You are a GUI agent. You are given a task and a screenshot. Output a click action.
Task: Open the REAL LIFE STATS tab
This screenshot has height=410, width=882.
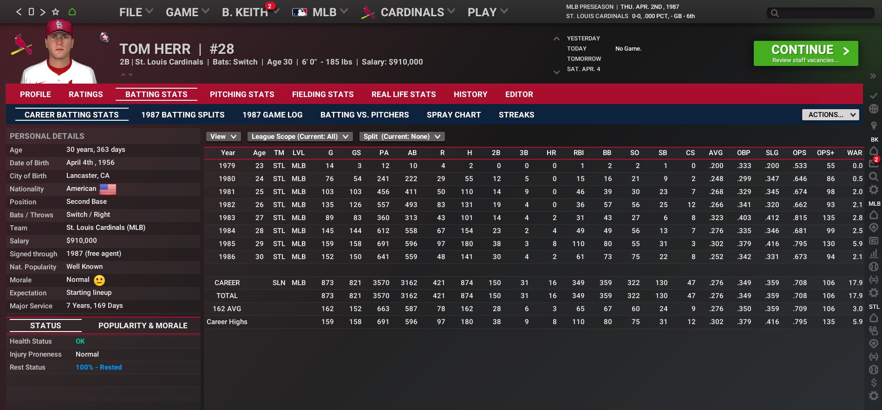point(404,94)
